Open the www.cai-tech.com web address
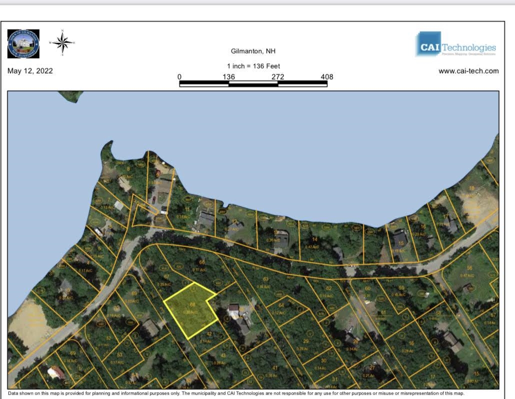This screenshot has width=515, height=399. tap(468, 71)
